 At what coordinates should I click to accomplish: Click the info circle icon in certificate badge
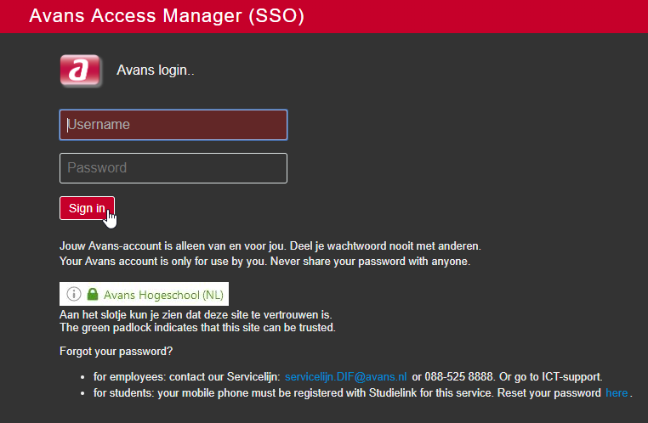[x=74, y=294]
